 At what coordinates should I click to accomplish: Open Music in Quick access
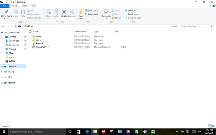12,53
